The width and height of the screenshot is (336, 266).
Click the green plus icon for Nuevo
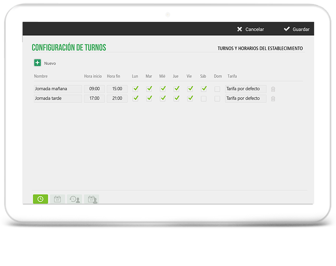point(37,63)
